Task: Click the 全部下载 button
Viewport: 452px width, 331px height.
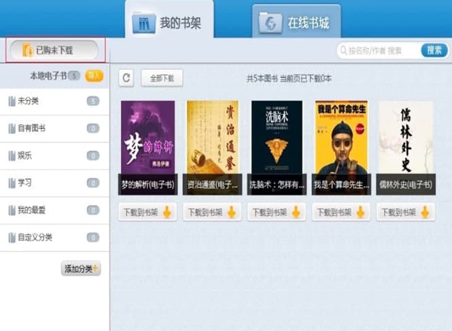Action: pos(162,78)
